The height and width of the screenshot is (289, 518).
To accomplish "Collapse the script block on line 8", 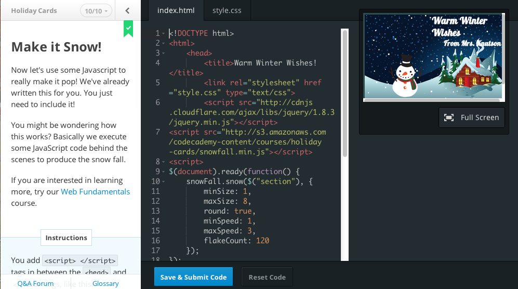I will pyautogui.click(x=163, y=162).
